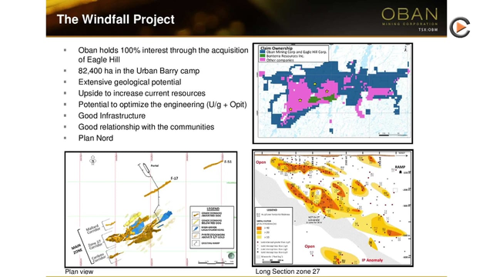Click 'Upside to increase current resources' bullet
This screenshot has width=493, height=277.
[x=142, y=93]
